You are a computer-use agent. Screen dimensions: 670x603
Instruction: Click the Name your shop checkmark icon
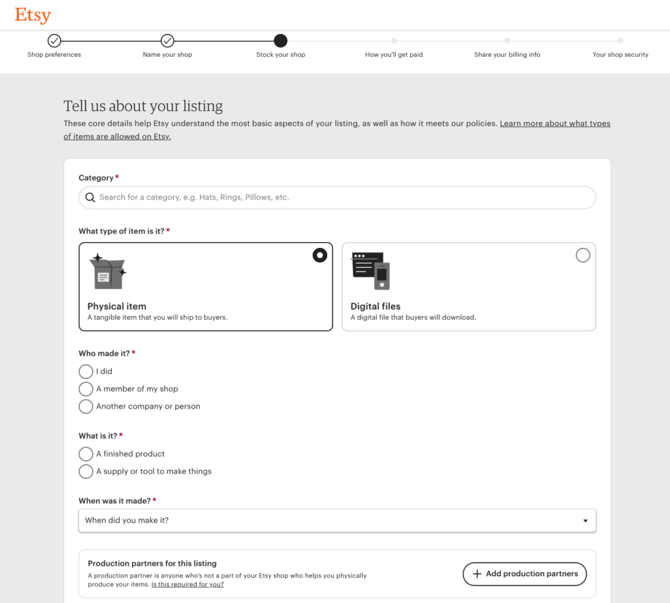click(x=167, y=41)
